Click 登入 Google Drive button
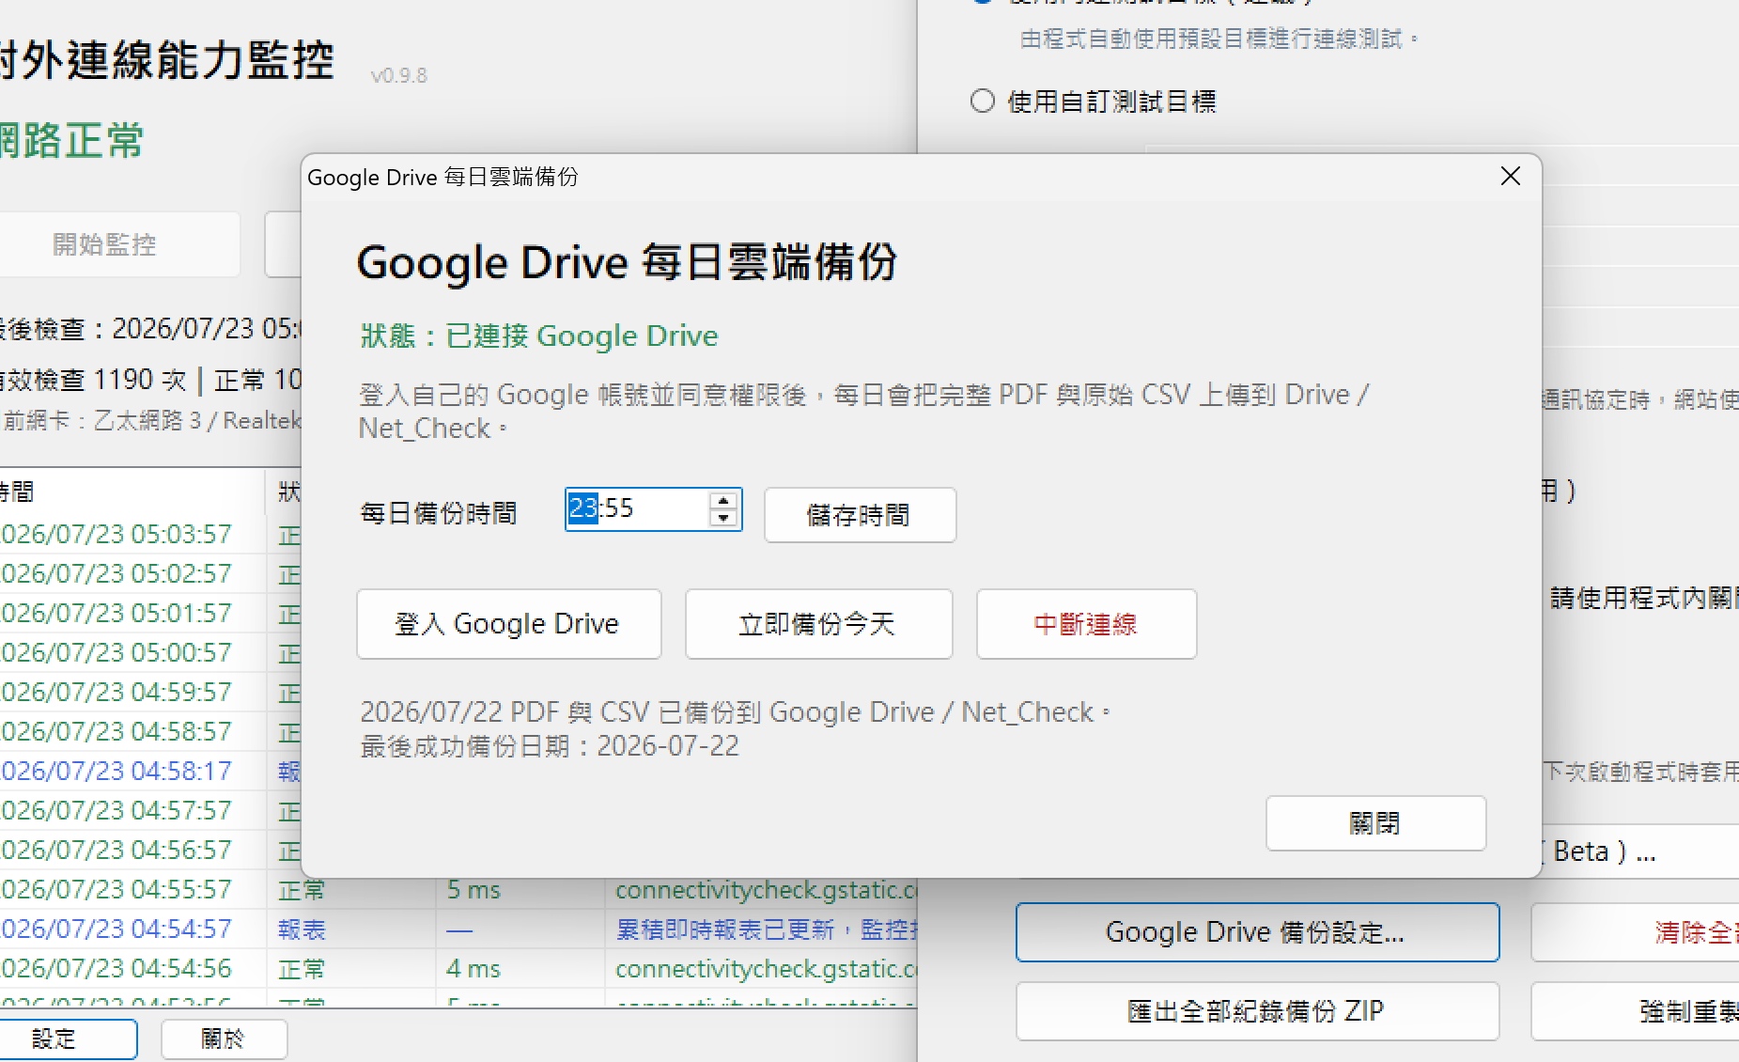Screen dimensions: 1739x1062 tap(508, 624)
